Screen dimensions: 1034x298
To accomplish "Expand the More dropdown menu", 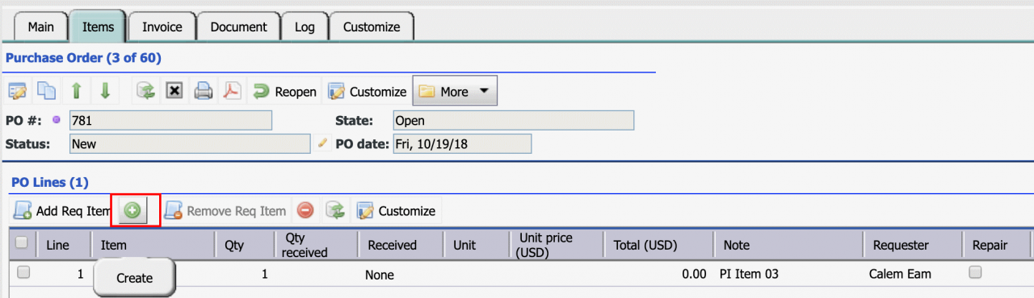I will pos(455,91).
